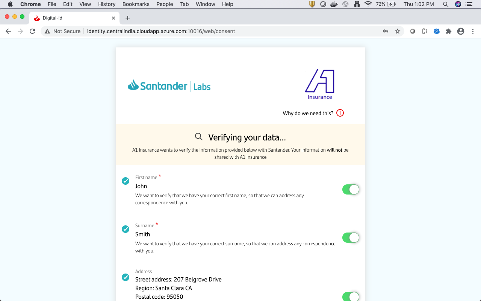The width and height of the screenshot is (481, 301).
Task: Click the check mark icon beside First name
Action: coord(126,181)
